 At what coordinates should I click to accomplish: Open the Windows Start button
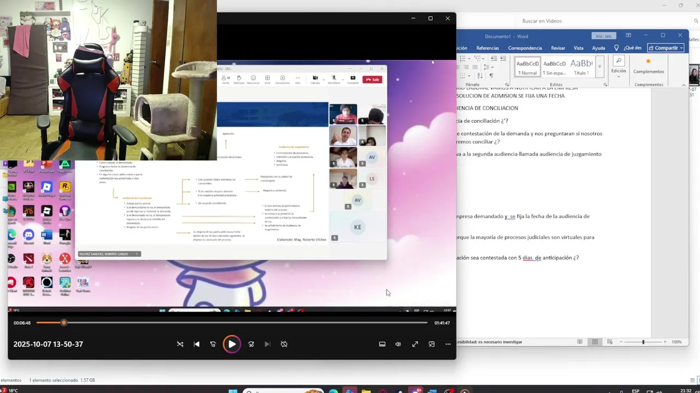(233, 391)
